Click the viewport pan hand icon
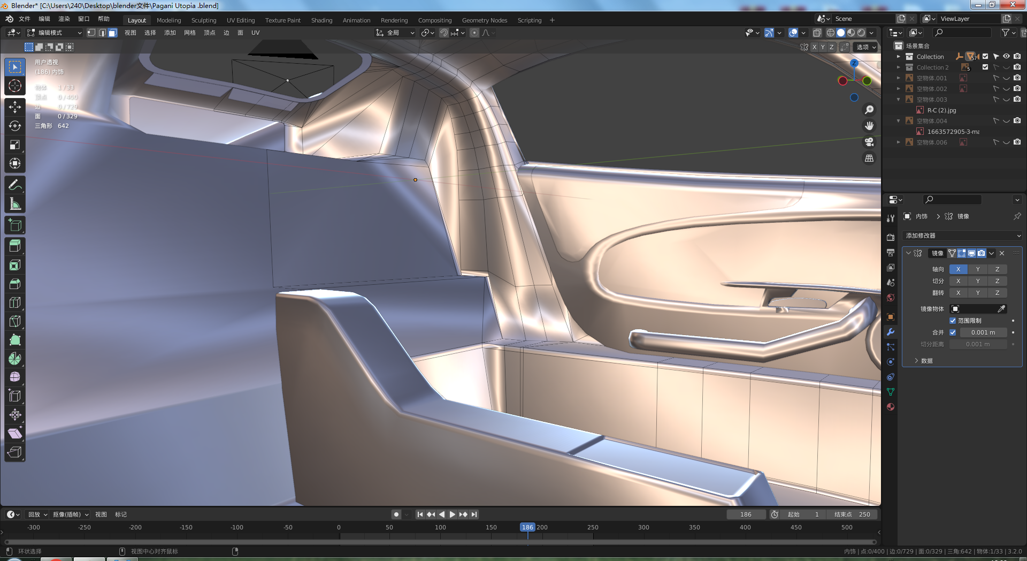The image size is (1027, 561). (x=869, y=126)
